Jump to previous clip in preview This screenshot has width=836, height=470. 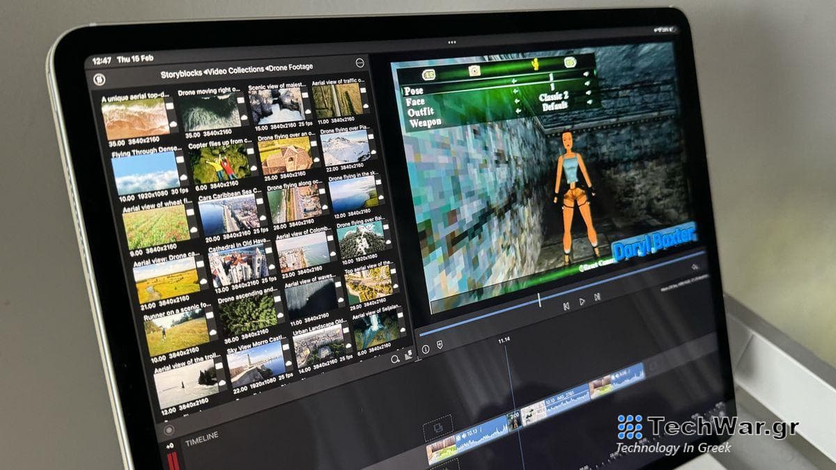566,305
